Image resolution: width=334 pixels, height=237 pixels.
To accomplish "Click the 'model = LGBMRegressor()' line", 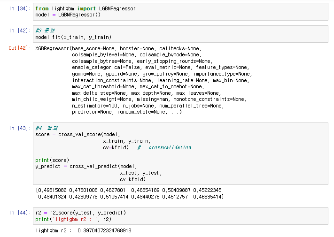I will [68, 15].
